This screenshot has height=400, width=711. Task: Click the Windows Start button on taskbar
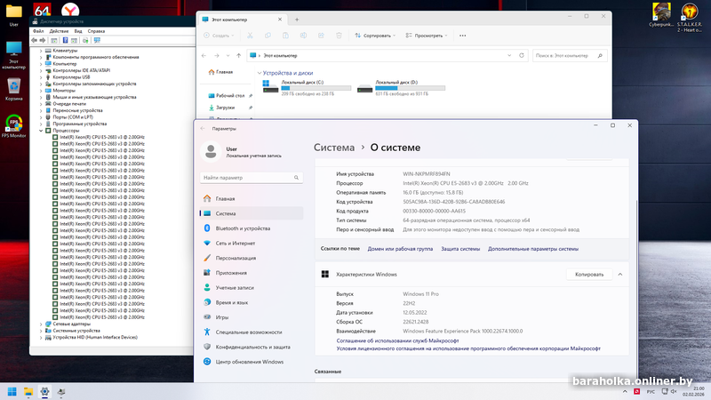tap(12, 391)
